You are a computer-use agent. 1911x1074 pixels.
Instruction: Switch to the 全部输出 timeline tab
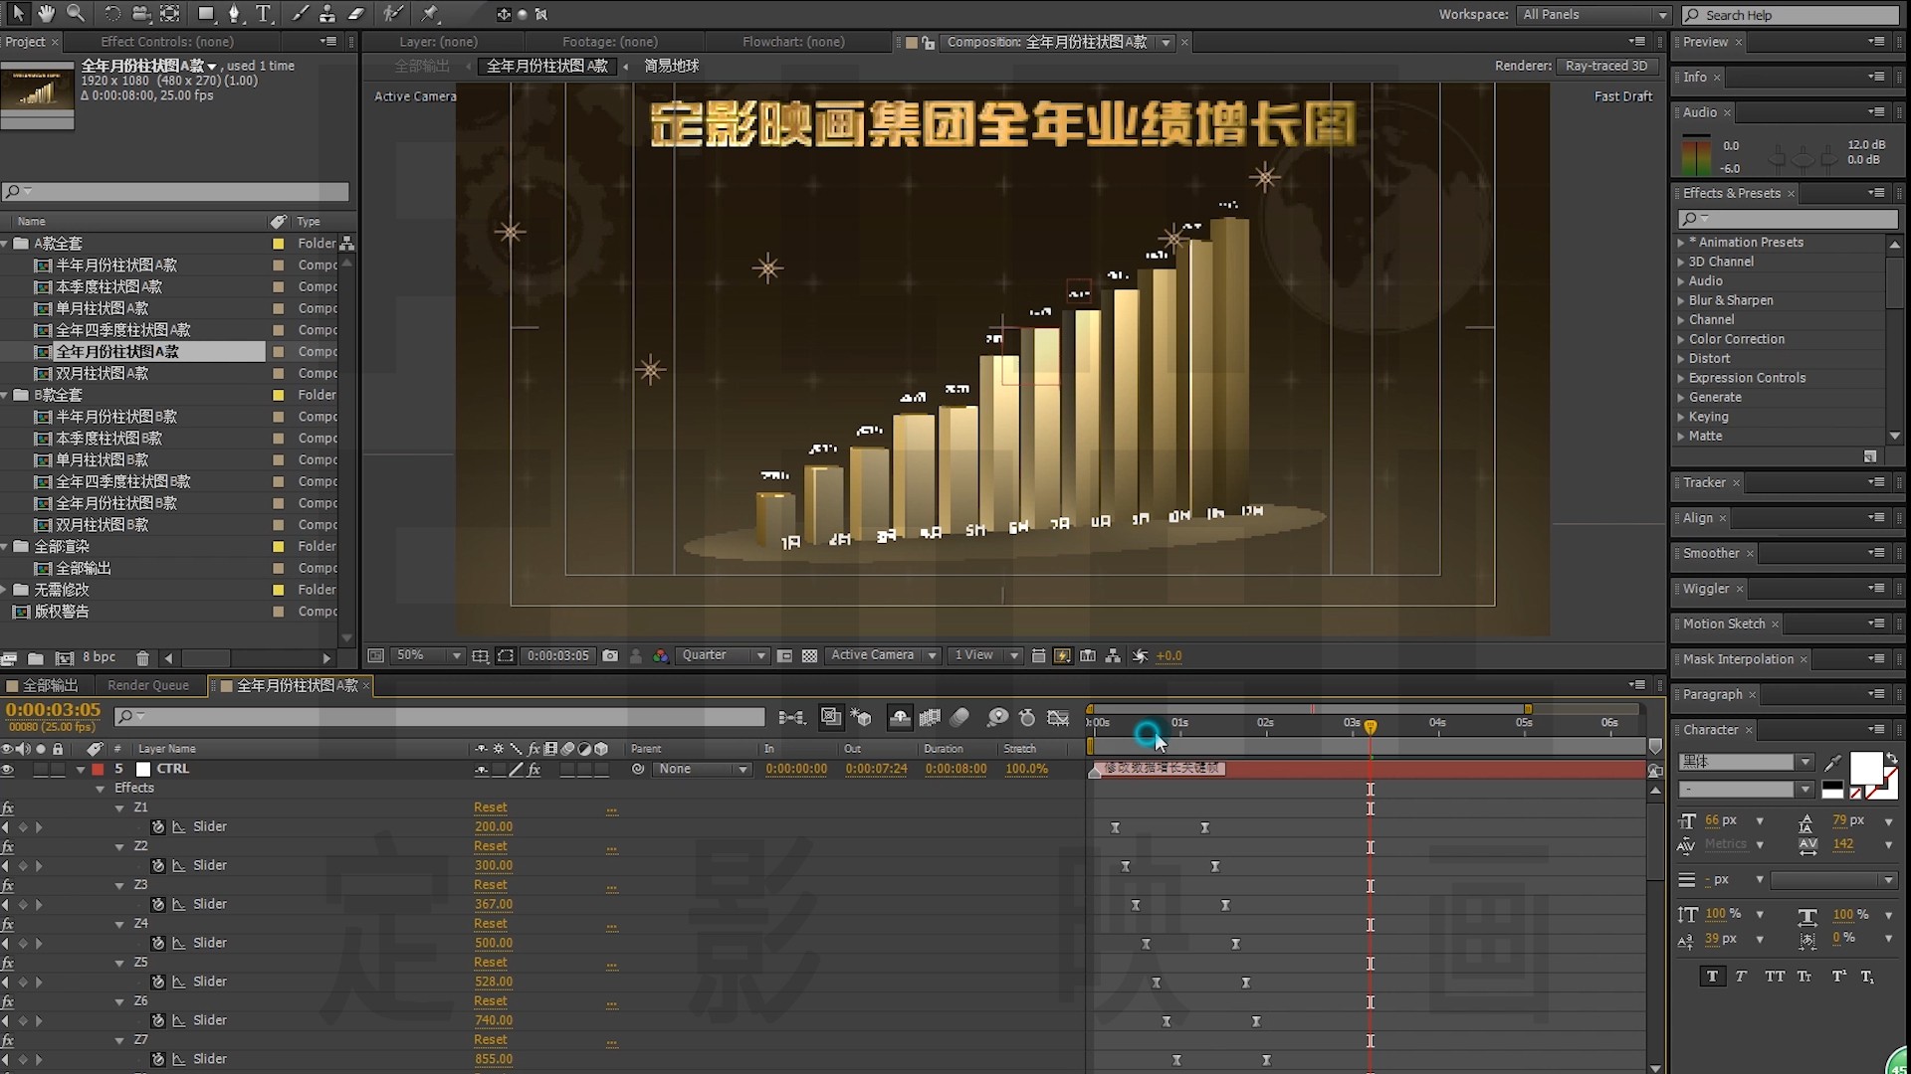[x=50, y=685]
